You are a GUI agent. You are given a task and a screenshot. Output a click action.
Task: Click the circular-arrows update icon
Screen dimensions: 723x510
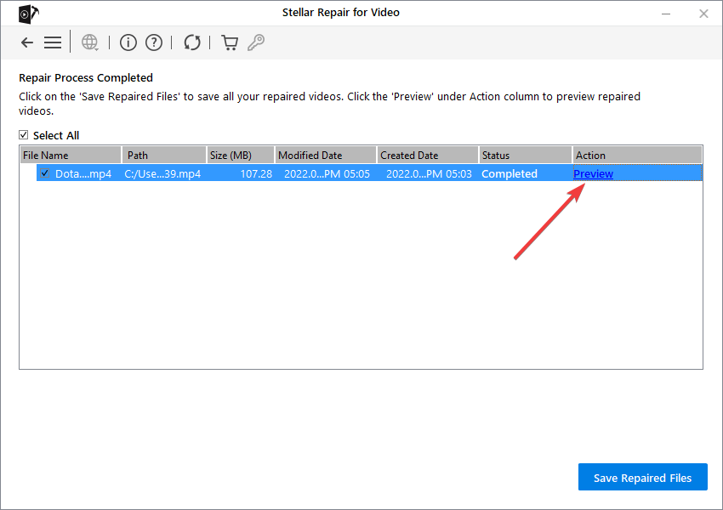click(x=192, y=42)
